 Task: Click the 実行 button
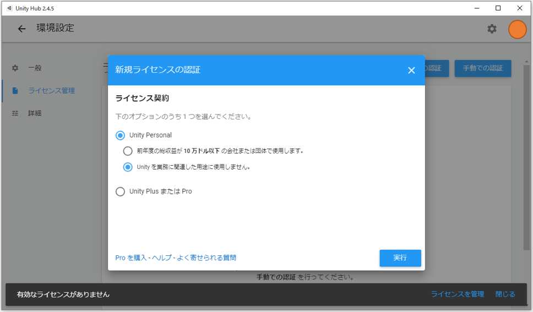click(x=400, y=258)
